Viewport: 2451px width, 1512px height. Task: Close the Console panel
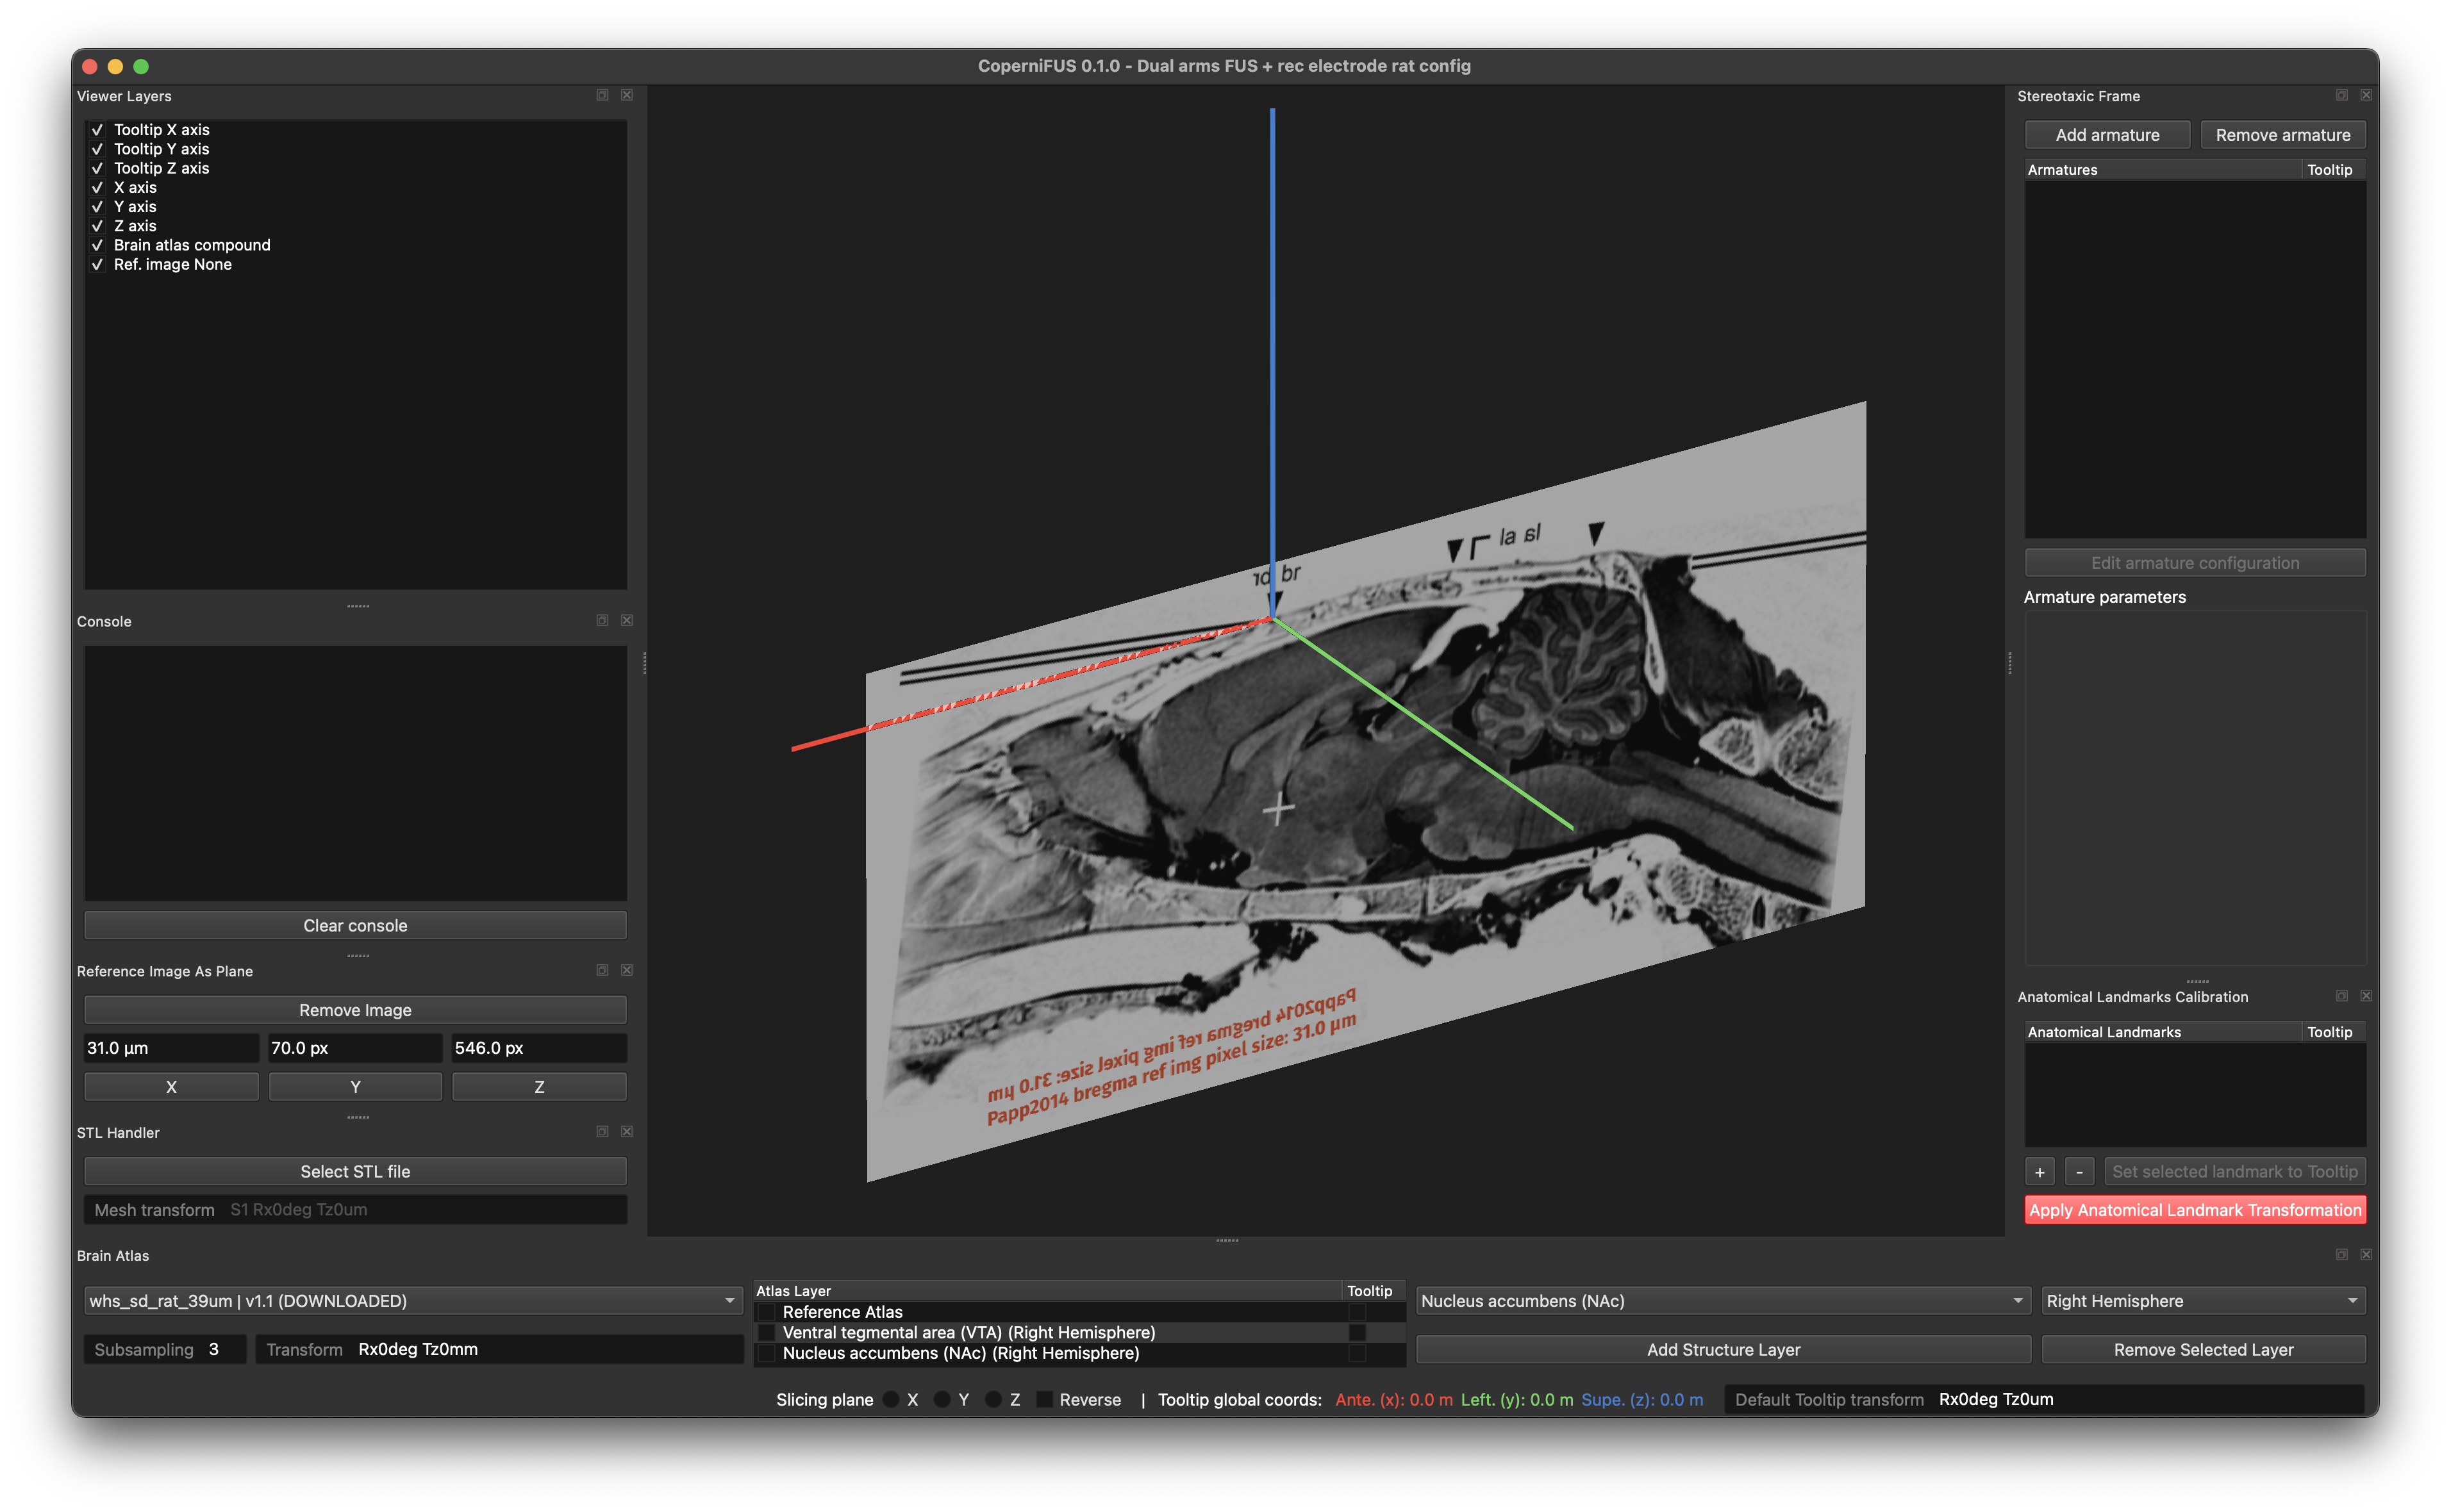[x=626, y=620]
